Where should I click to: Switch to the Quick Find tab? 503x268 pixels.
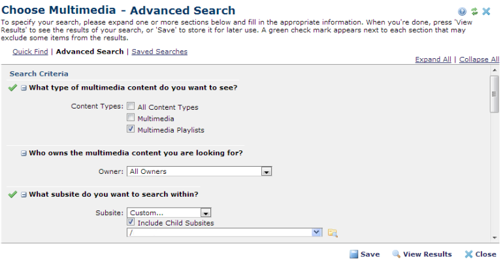30,52
